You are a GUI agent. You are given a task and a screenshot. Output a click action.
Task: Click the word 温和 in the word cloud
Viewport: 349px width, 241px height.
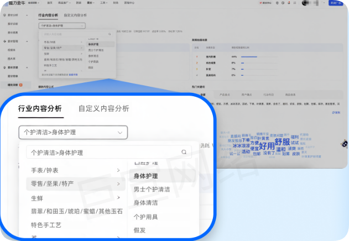coord(281,149)
